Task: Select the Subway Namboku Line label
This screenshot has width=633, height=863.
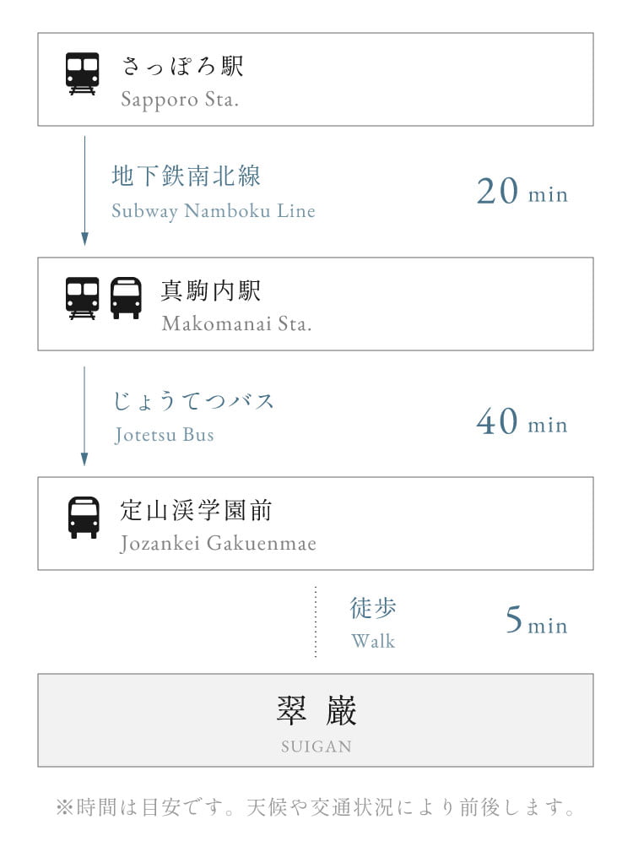Action: click(214, 211)
